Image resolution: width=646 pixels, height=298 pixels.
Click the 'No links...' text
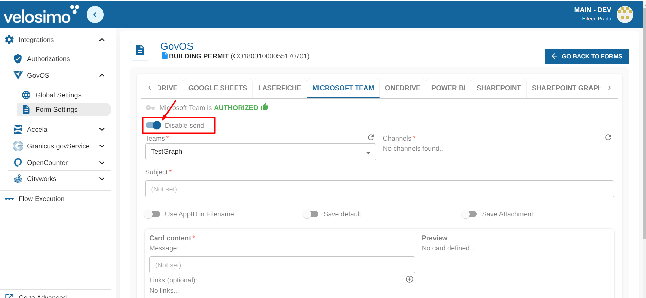[x=164, y=290]
